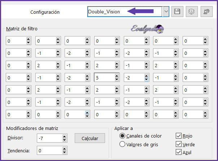Choose the Valores de gris radio button
This screenshot has width=218, height=161.
pyautogui.click(x=122, y=144)
